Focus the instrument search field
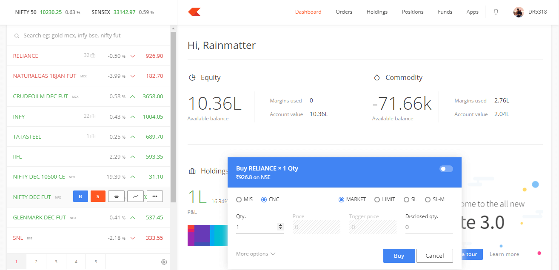Image resolution: width=559 pixels, height=270 pixels. 88,36
